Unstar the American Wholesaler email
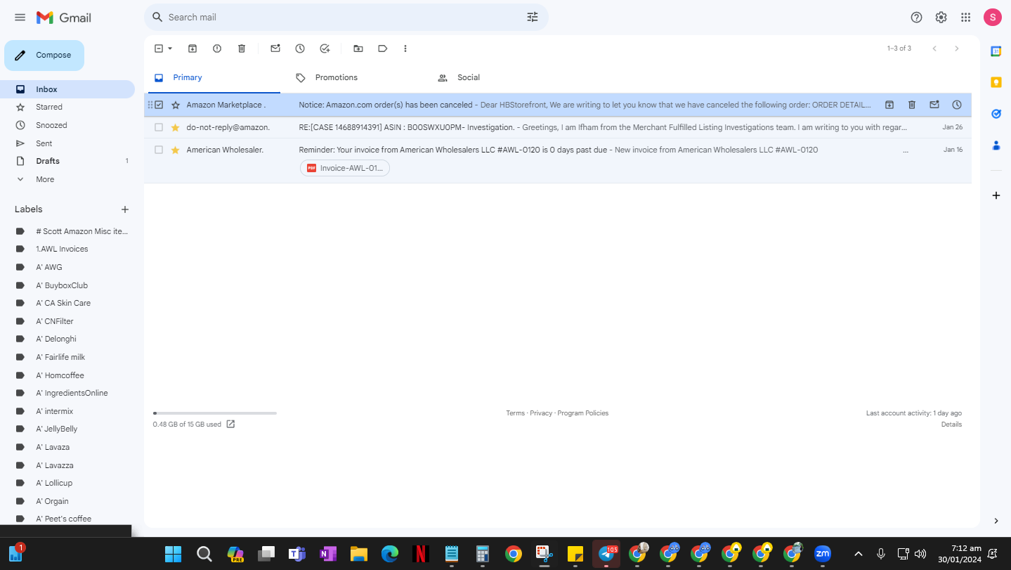The width and height of the screenshot is (1011, 570). 176,150
